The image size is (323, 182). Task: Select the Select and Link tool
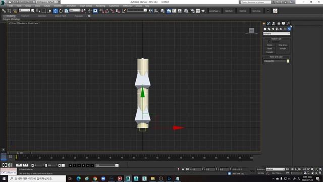(x=4, y=11)
